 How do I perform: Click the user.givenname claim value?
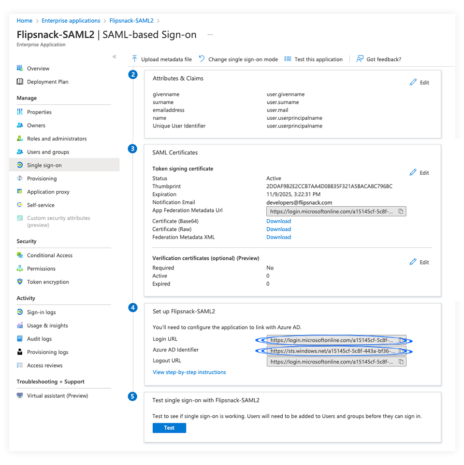click(286, 94)
